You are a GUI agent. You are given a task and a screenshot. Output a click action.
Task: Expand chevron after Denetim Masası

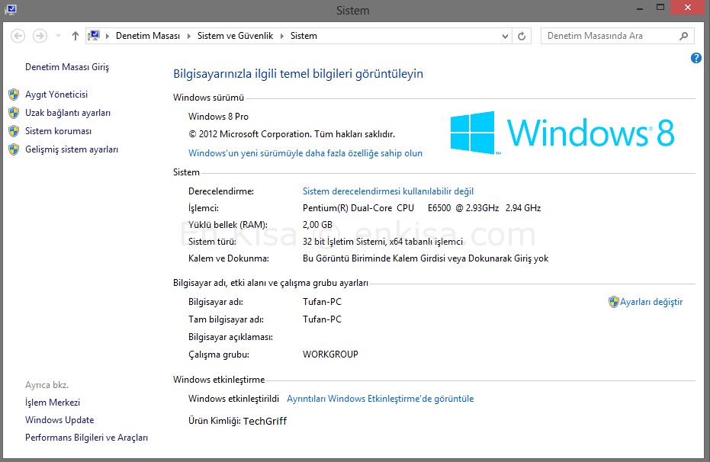click(189, 36)
